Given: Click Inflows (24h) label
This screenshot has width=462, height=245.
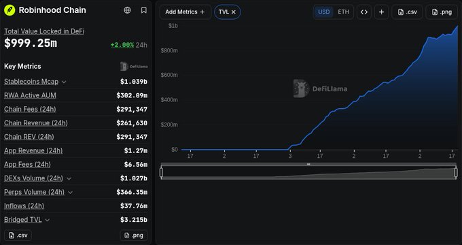Looking at the screenshot, I should pyautogui.click(x=24, y=206).
